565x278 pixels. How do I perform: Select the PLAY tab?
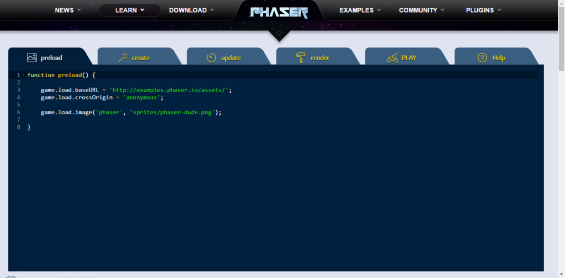408,56
